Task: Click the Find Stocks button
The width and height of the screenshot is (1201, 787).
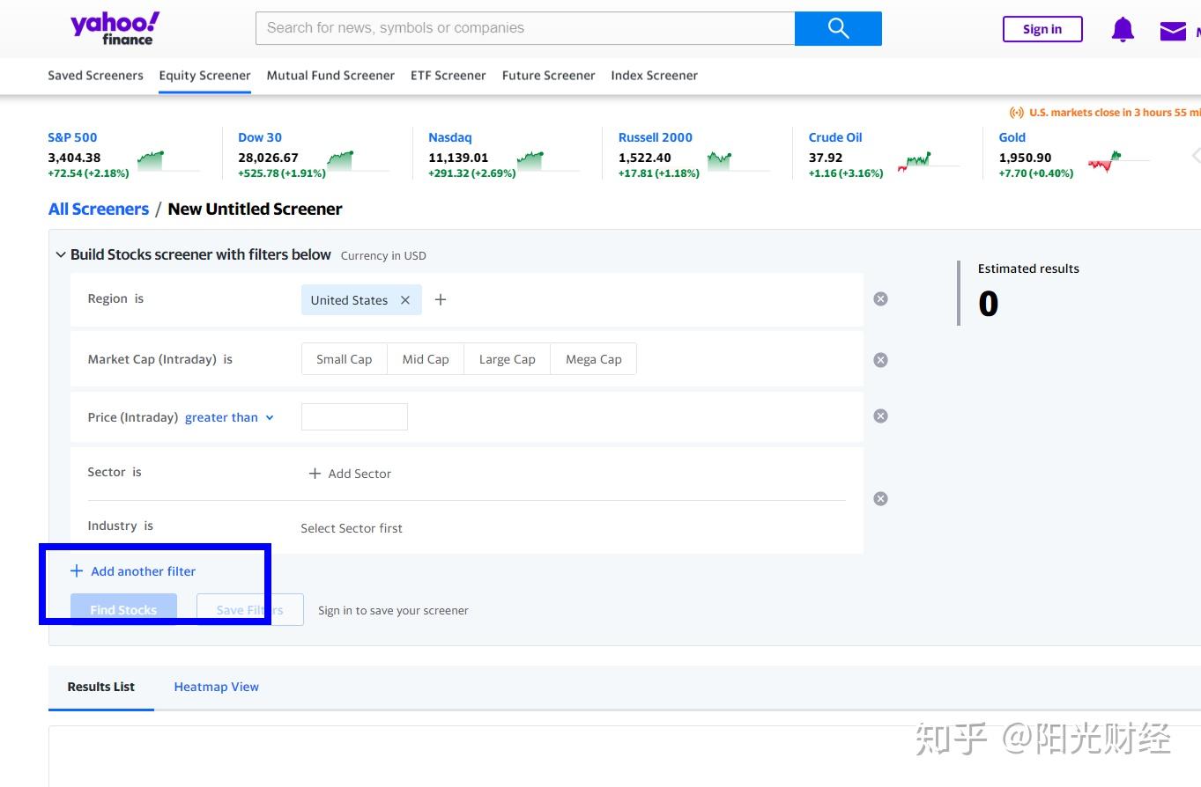Action: coord(123,610)
